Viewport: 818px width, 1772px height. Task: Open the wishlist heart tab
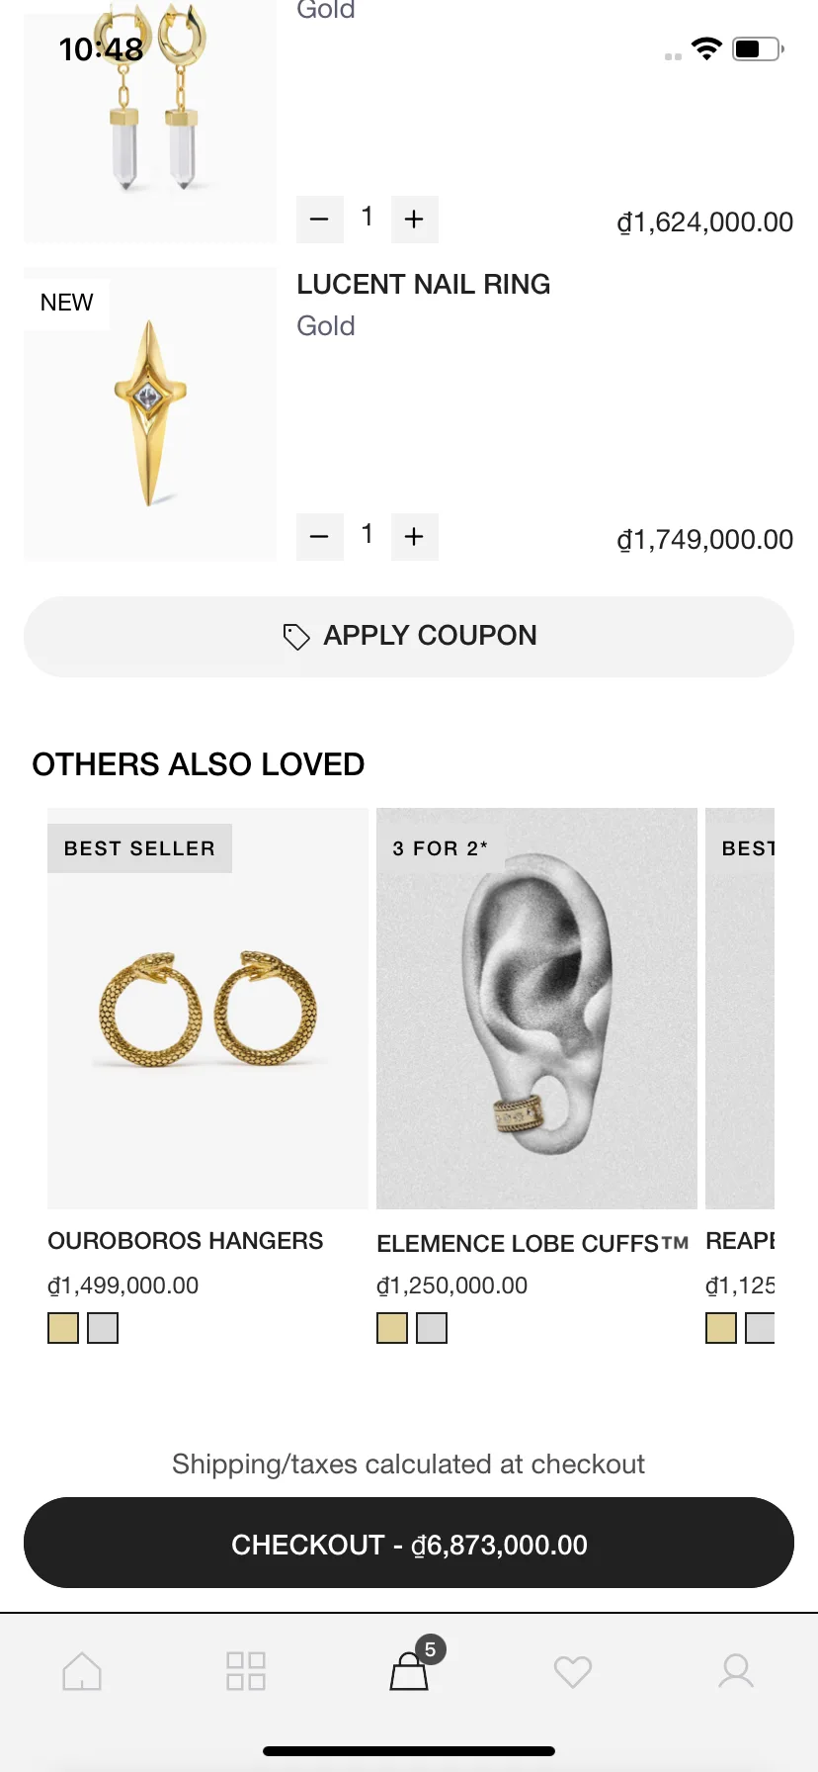pos(573,1671)
